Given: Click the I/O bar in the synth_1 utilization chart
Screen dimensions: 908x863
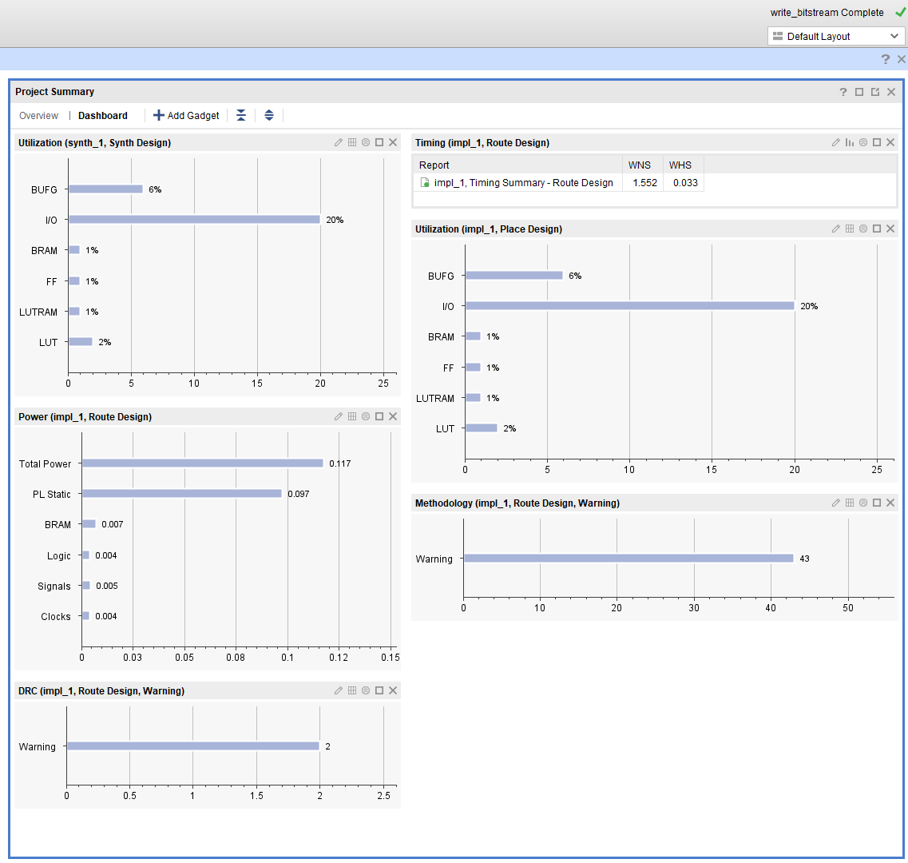Looking at the screenshot, I should coord(195,220).
